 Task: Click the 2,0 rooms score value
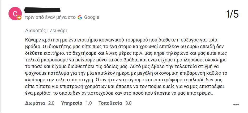(51, 103)
